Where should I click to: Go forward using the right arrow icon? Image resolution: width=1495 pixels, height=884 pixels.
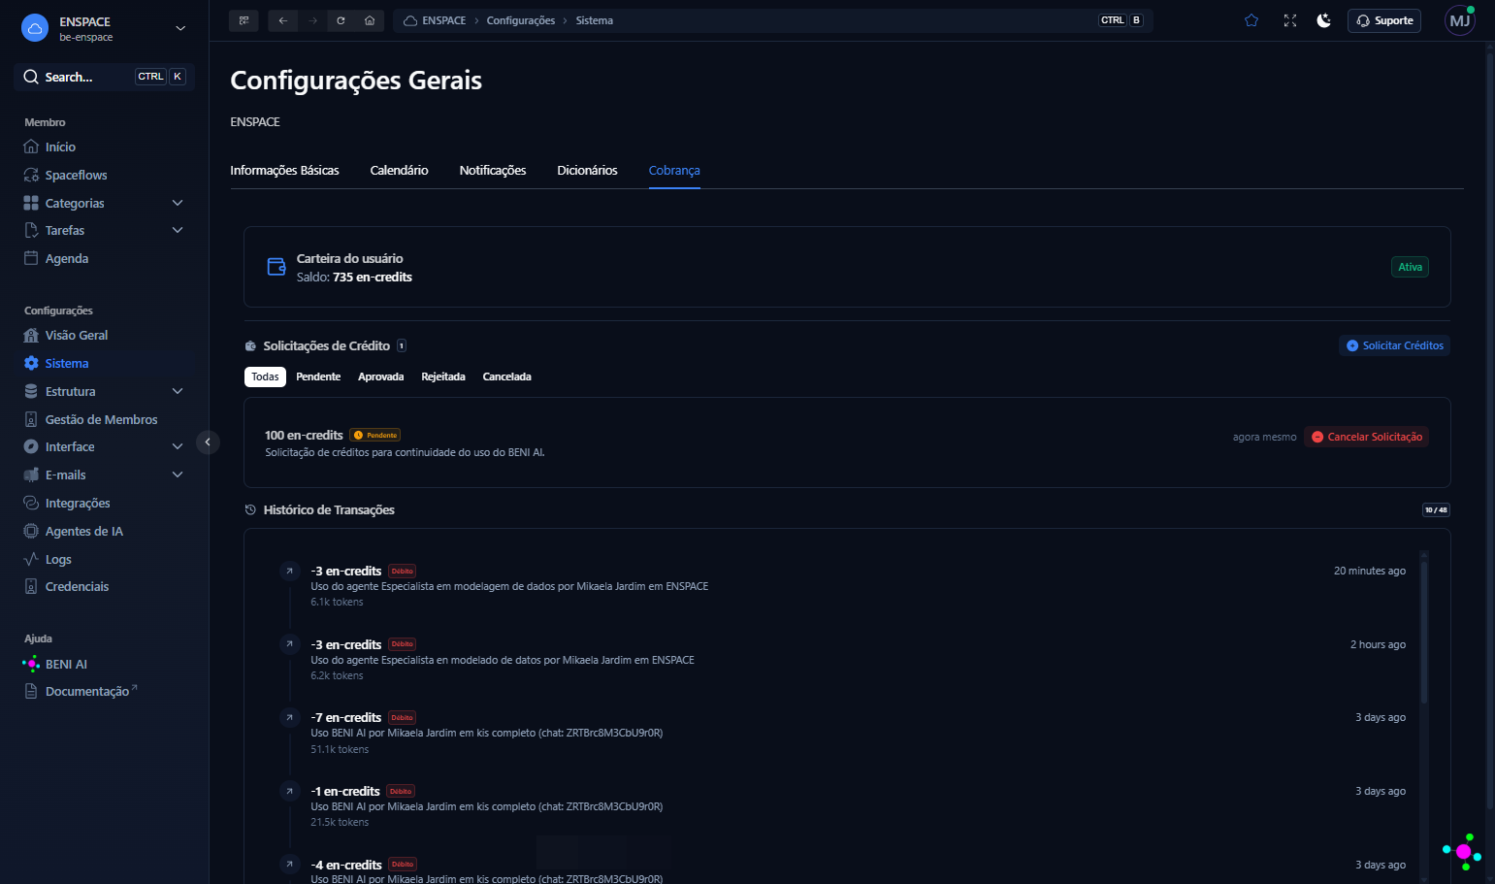(x=312, y=20)
